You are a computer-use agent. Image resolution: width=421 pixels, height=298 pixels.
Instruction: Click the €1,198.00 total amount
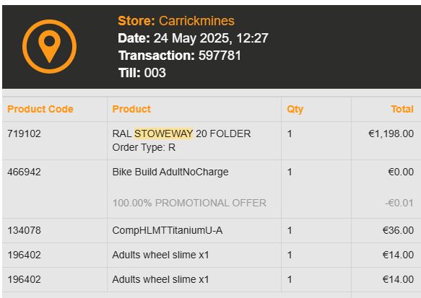pyautogui.click(x=391, y=133)
